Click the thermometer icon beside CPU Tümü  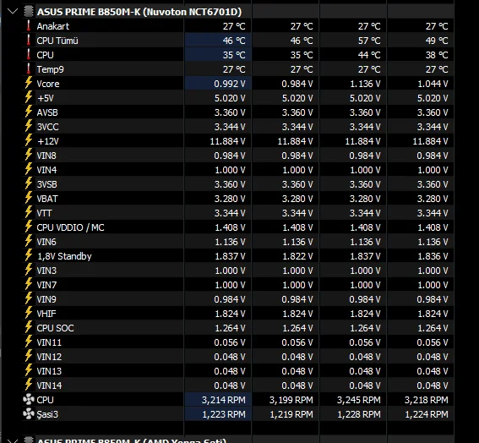click(29, 41)
